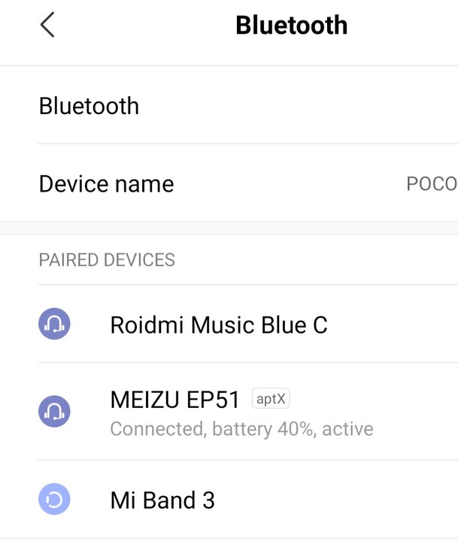Image resolution: width=458 pixels, height=541 pixels.
Task: Select Roidmi Music Blue C device
Action: click(229, 324)
